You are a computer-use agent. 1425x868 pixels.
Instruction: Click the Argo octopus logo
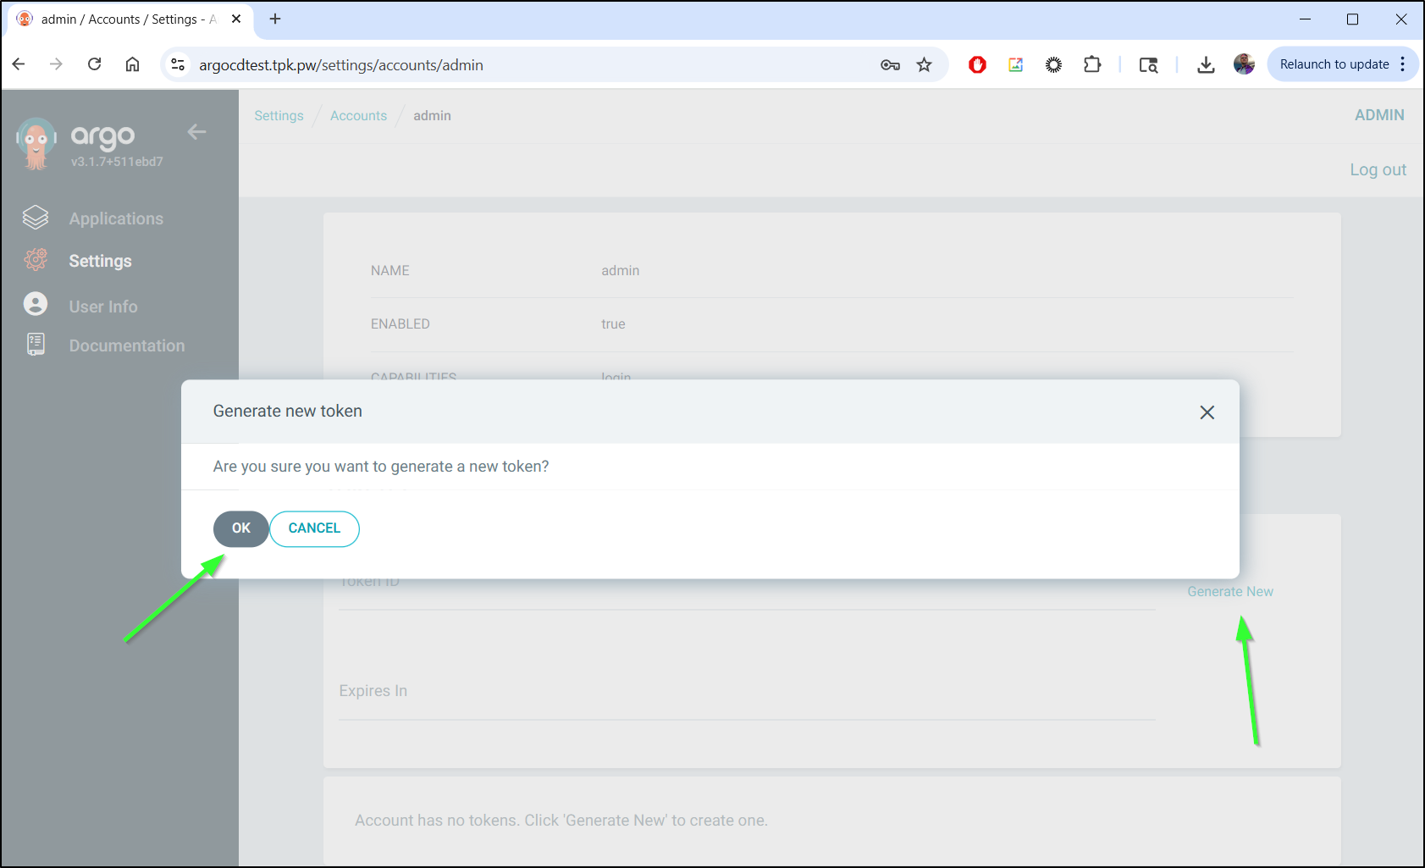(x=36, y=144)
